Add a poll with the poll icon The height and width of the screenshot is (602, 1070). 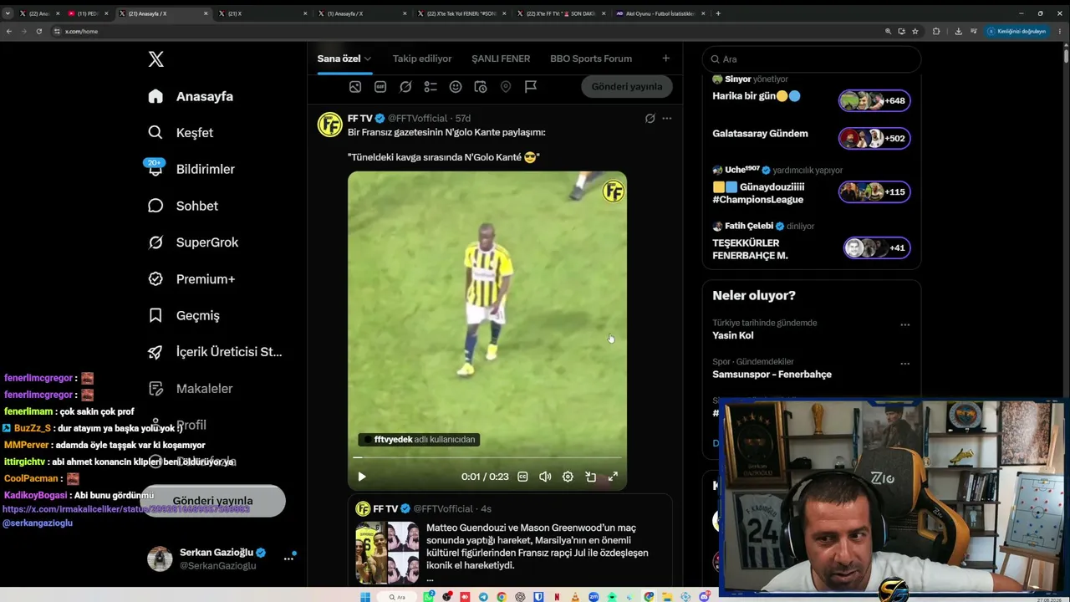[x=431, y=87]
